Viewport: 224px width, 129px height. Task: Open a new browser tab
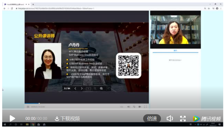[x=33, y=4]
